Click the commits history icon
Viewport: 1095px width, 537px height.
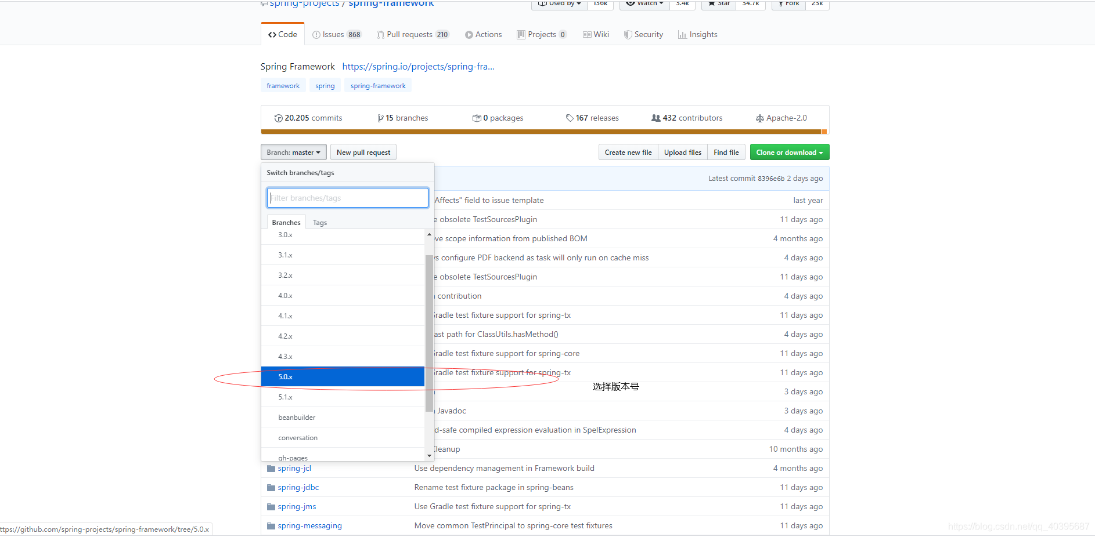[x=279, y=118]
